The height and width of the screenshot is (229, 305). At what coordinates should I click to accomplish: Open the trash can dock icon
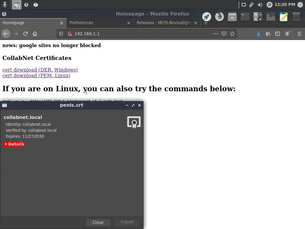point(296,17)
